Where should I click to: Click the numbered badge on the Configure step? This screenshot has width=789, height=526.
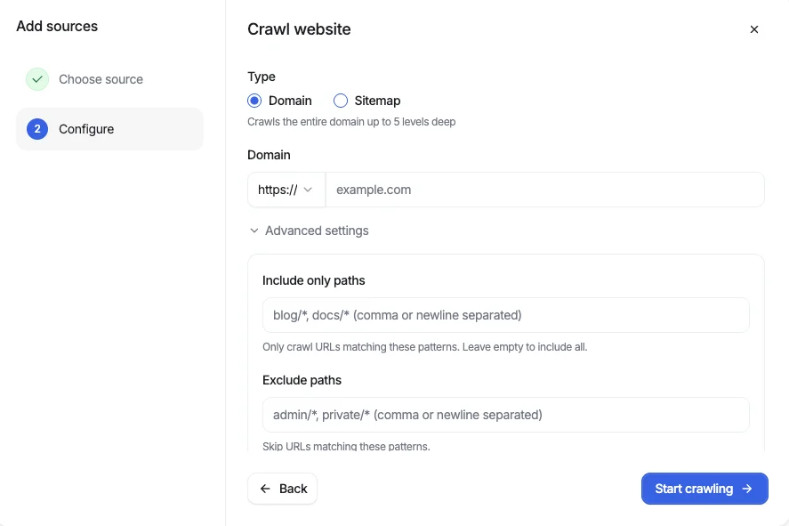pyautogui.click(x=36, y=129)
